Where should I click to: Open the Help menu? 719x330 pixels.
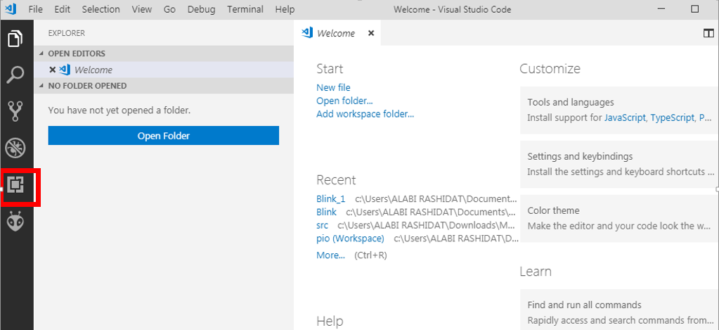(x=285, y=9)
